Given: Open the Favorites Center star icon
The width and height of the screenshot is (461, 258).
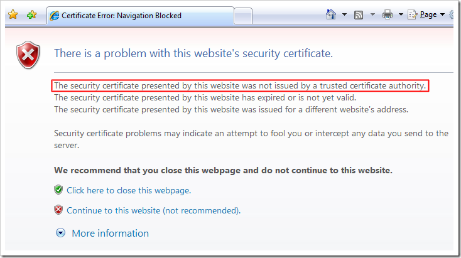Looking at the screenshot, I should click(13, 15).
